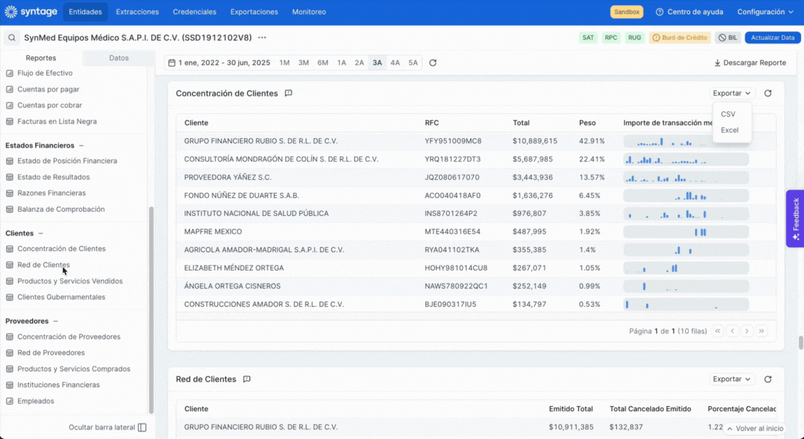804x439 pixels.
Task: Click the Instituciones Financieras icon
Action: (9, 384)
